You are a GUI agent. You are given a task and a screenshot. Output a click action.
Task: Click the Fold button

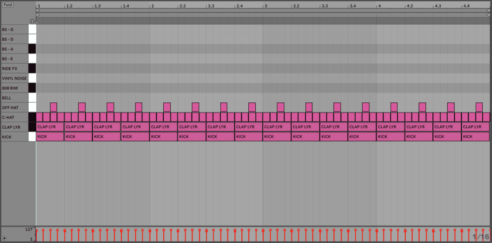(8, 5)
